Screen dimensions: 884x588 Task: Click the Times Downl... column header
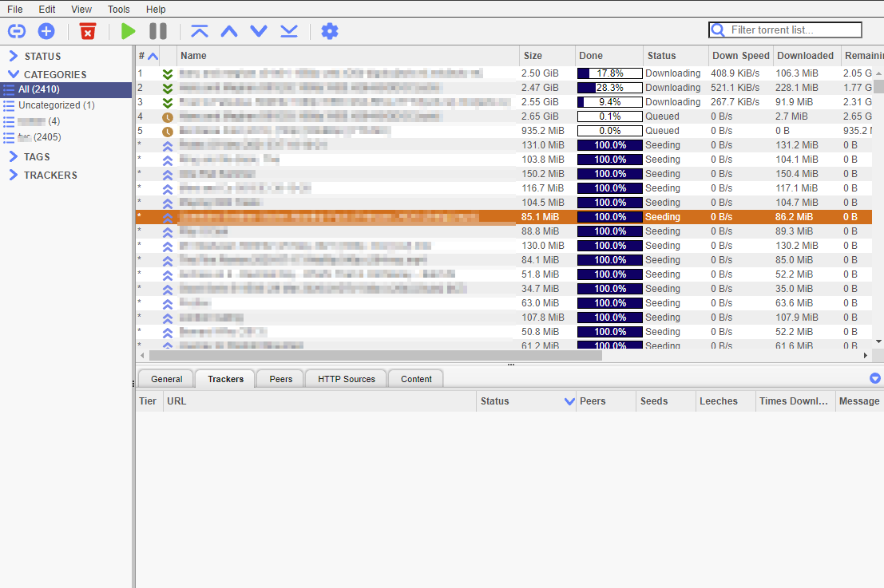pyautogui.click(x=795, y=401)
